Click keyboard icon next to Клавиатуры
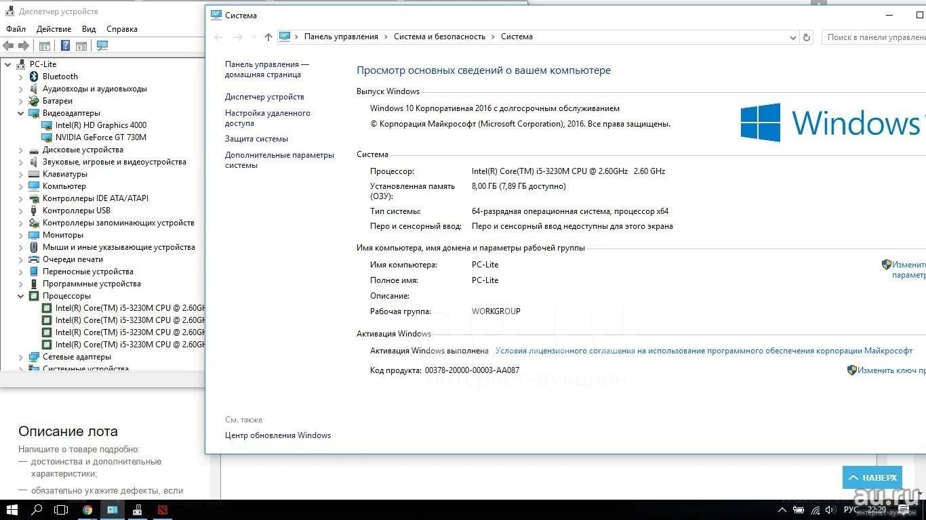 [x=34, y=174]
